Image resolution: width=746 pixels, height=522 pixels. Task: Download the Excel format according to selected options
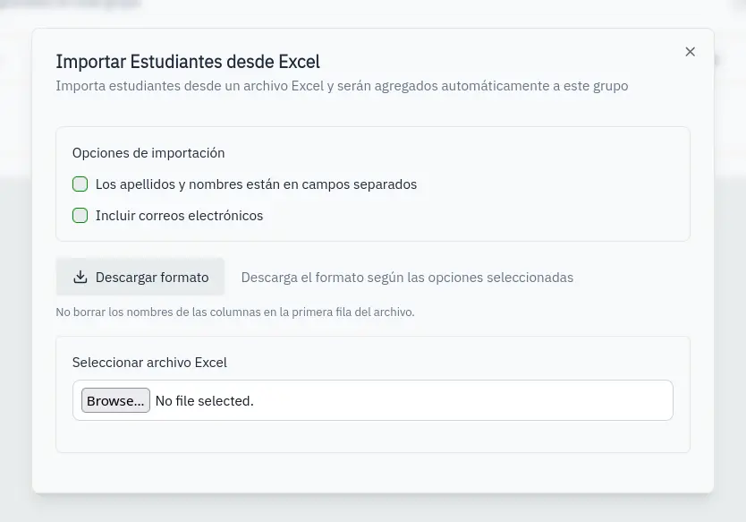[x=140, y=276]
